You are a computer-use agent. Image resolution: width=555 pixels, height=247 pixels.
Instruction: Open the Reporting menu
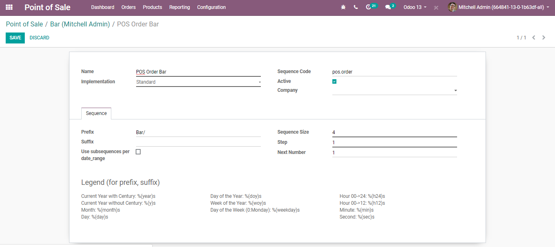tap(180, 7)
